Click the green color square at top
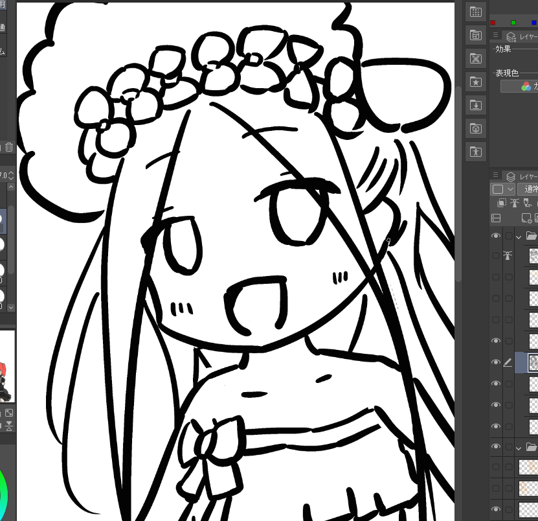The image size is (538, 521). point(513,23)
